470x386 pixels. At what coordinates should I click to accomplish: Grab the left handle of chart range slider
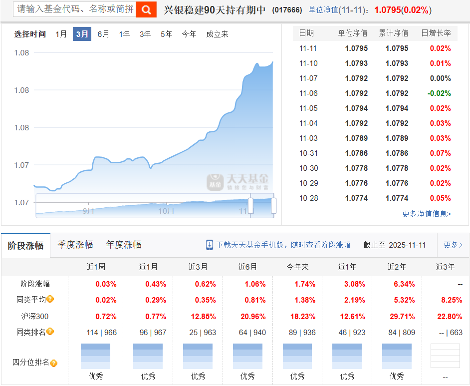tap(250, 206)
